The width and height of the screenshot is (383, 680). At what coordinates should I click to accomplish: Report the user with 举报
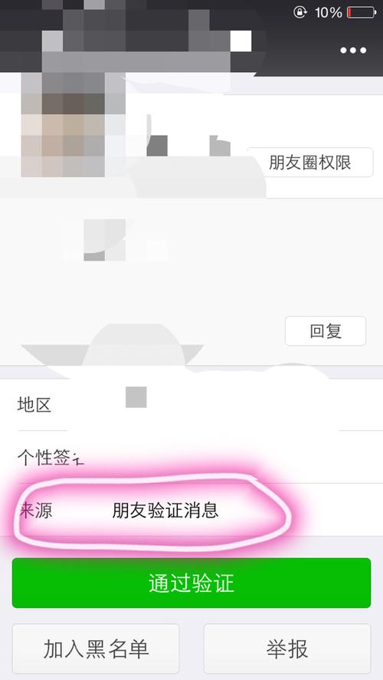[287, 649]
